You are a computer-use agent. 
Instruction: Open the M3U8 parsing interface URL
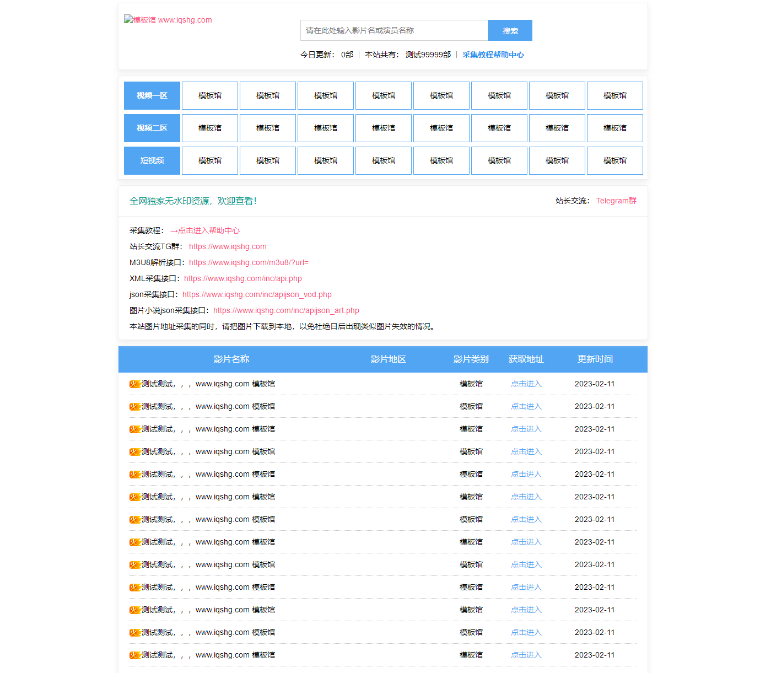(x=249, y=262)
